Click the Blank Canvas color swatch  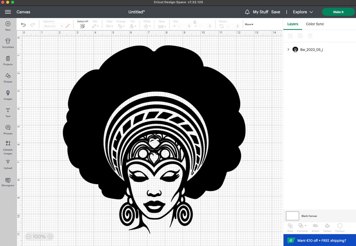[292, 215]
